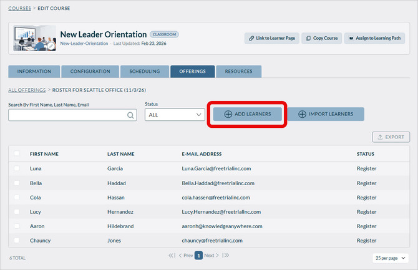418x270 pixels.
Task: Select the checkbox for Chauncy Jones
Action: point(16,241)
